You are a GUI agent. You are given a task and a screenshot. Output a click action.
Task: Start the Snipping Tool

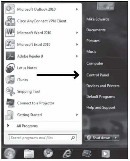click(x=29, y=91)
